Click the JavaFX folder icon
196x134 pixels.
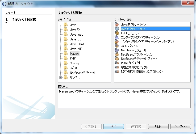coord(66,30)
